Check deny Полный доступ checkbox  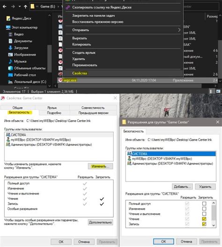(204, 203)
